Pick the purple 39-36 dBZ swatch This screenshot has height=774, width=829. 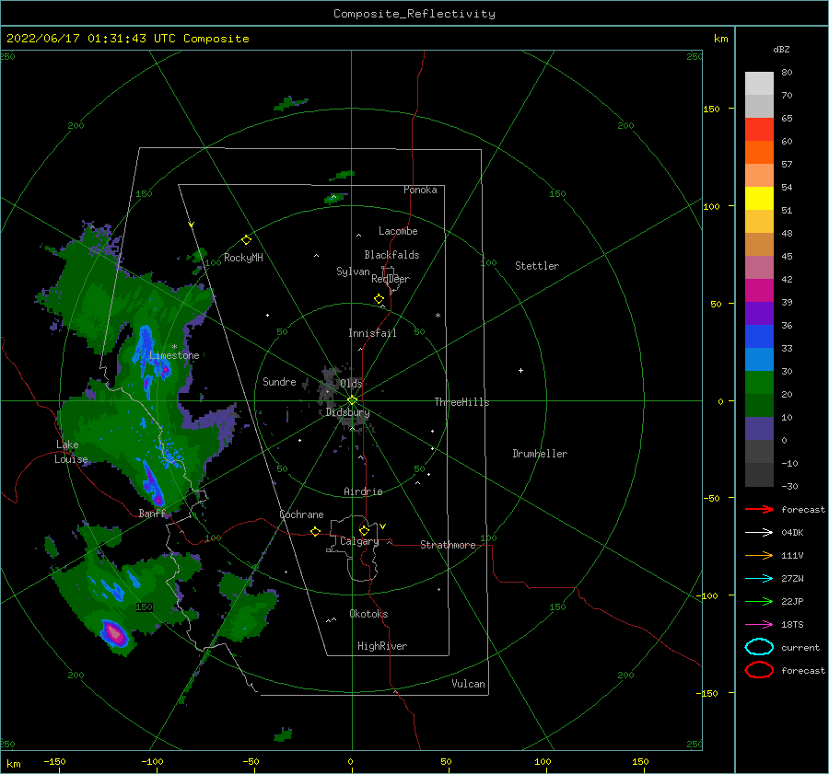[759, 314]
